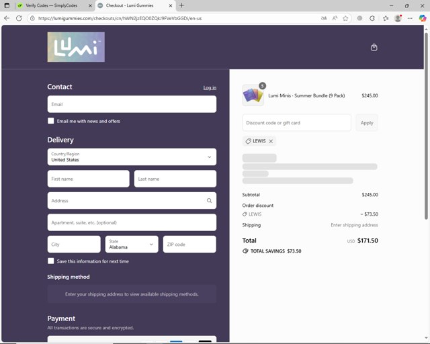Enable Email me with news and offers
430x344 pixels.
click(x=51, y=121)
